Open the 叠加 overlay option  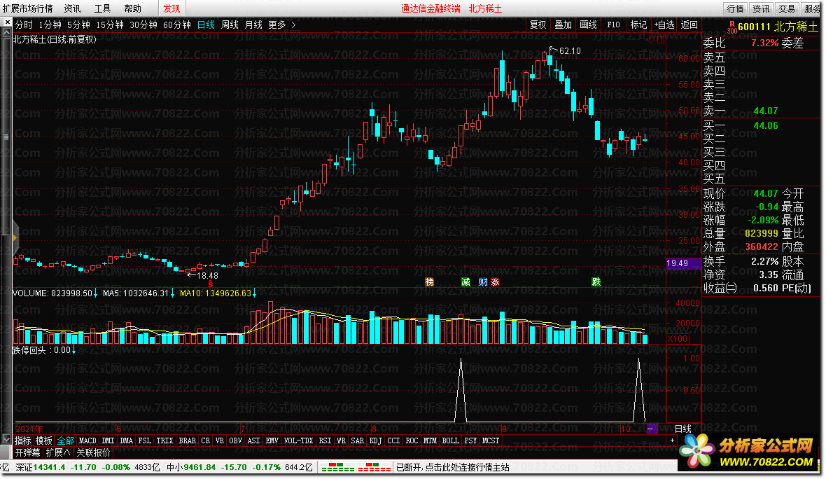coord(563,25)
